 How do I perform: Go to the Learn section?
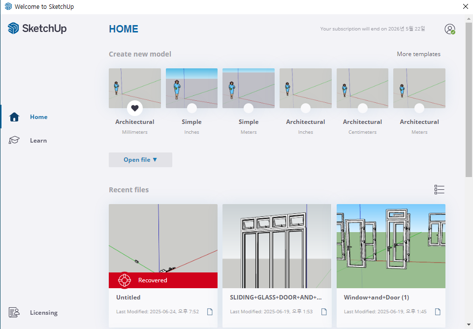tap(38, 140)
